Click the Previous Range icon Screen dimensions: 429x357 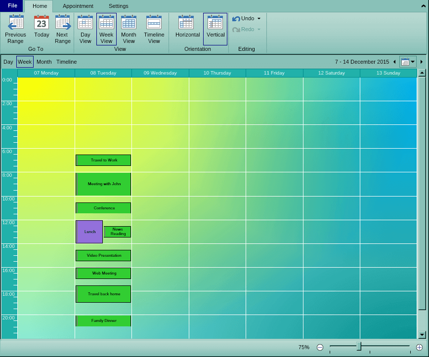coord(16,23)
